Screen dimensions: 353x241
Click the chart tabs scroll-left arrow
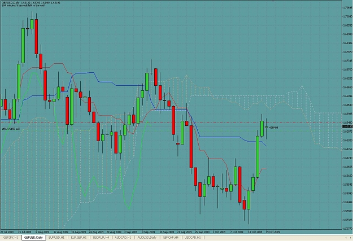346,238
